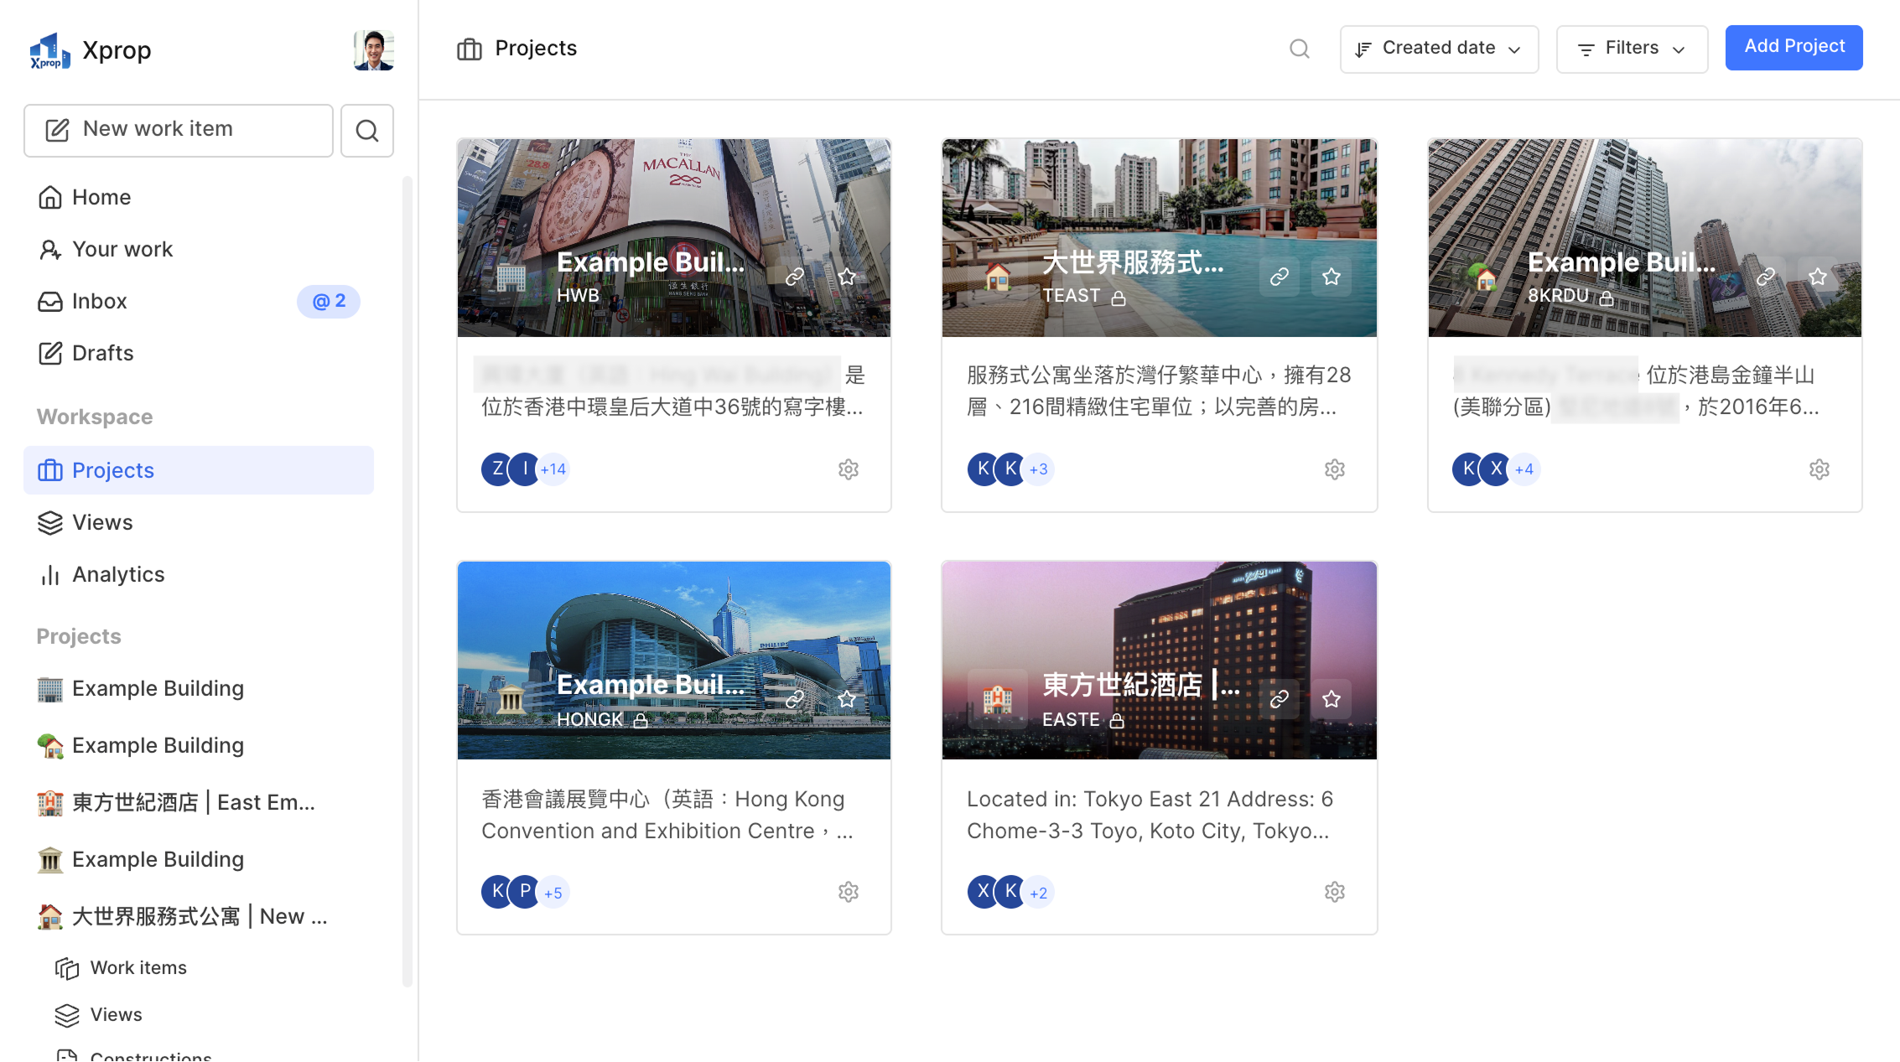Click the +5 members badge on HONGK card
The height and width of the screenshot is (1062, 1900).
coord(553,893)
